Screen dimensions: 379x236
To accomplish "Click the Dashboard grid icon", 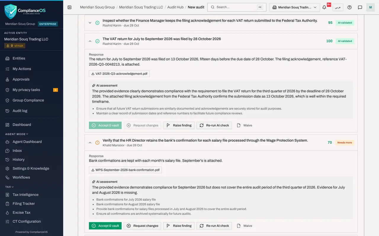I will [x=7, y=125].
